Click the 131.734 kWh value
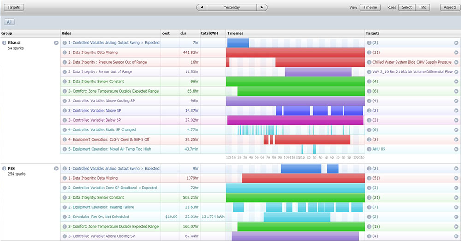461x241 pixels. pyautogui.click(x=213, y=217)
